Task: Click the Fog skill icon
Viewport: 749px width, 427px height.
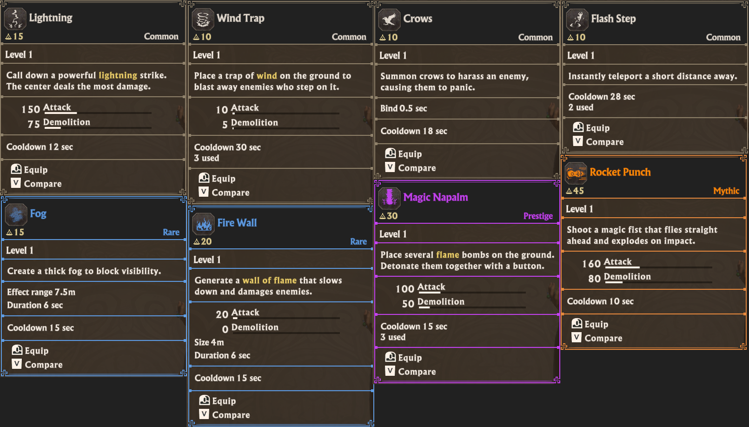Action: click(16, 215)
